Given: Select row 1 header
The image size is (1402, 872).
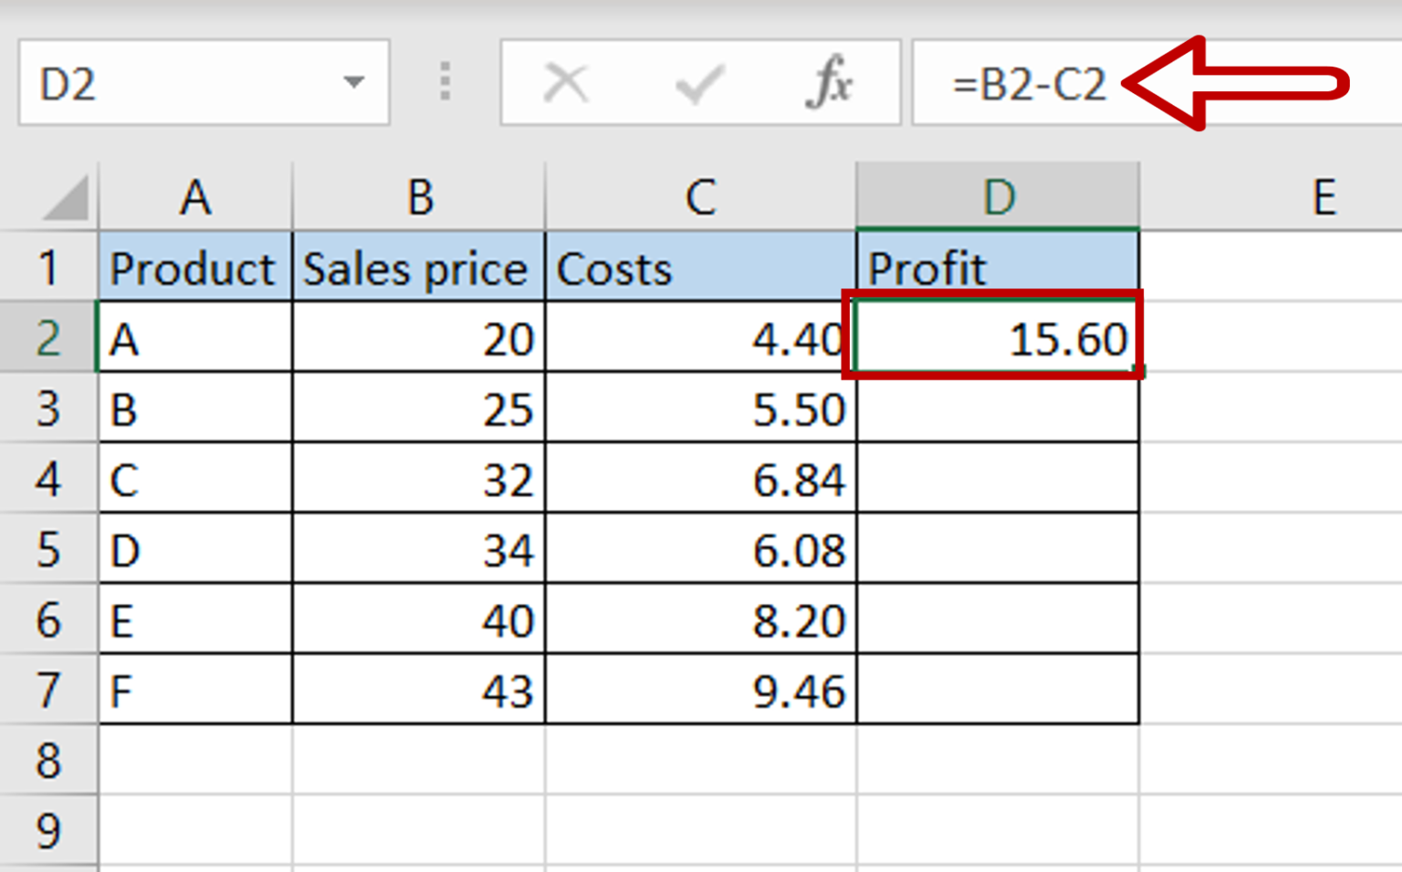Looking at the screenshot, I should (48, 266).
